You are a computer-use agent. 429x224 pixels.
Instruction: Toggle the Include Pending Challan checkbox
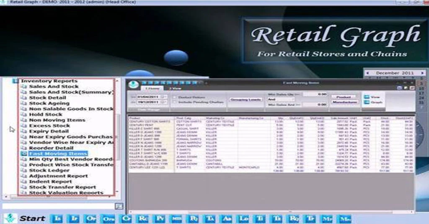(x=175, y=102)
